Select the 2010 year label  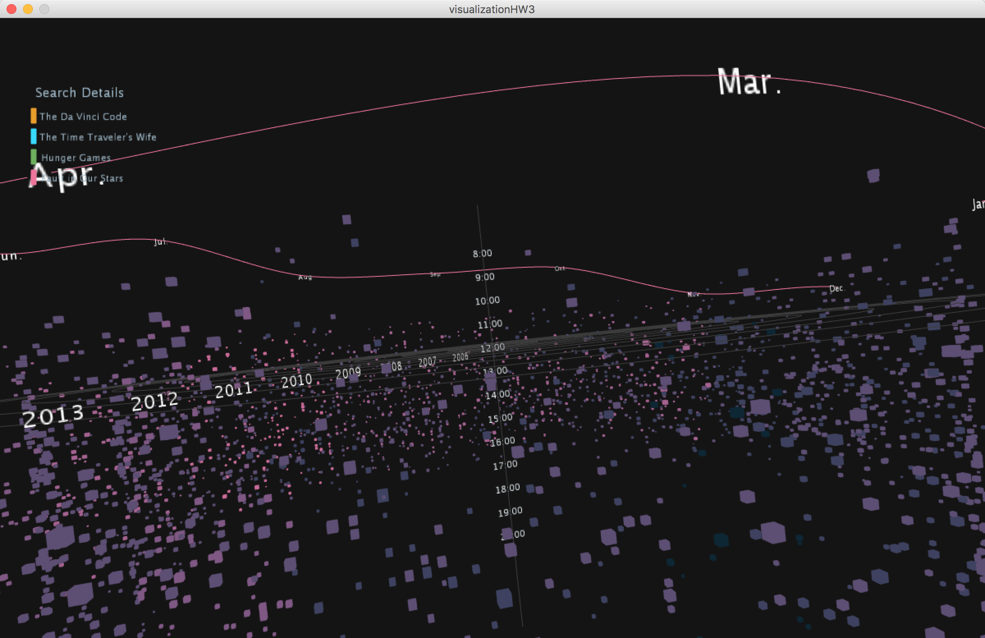(x=297, y=381)
